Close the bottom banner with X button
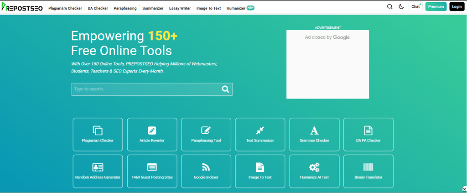The width and height of the screenshot is (467, 193). click(x=464, y=189)
